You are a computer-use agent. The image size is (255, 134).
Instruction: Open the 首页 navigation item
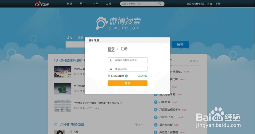69,4
